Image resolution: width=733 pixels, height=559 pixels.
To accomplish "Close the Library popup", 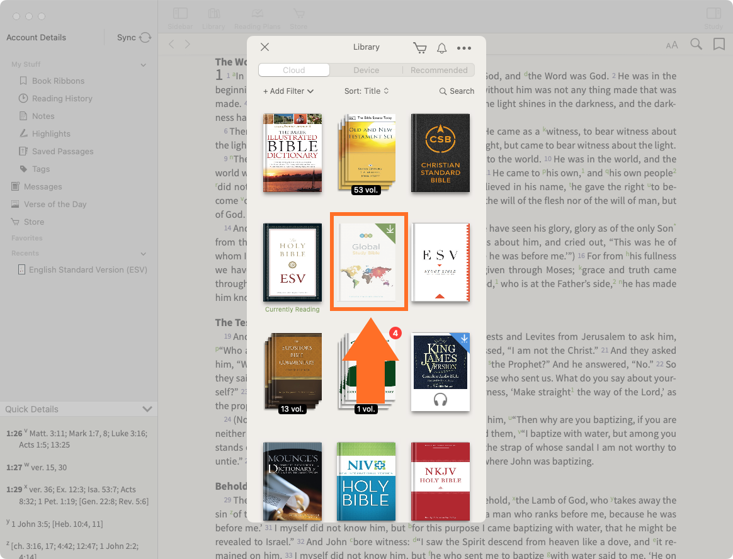I will tap(264, 47).
